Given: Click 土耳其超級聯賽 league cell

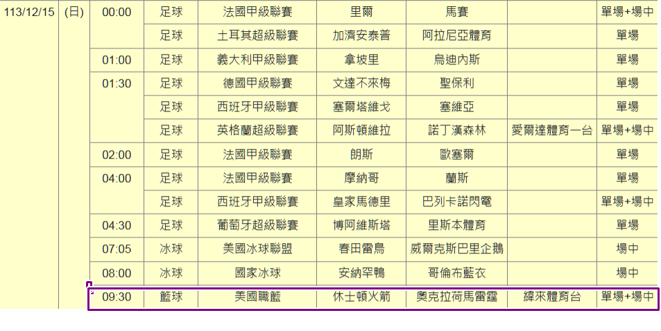Looking at the screenshot, I should [257, 36].
